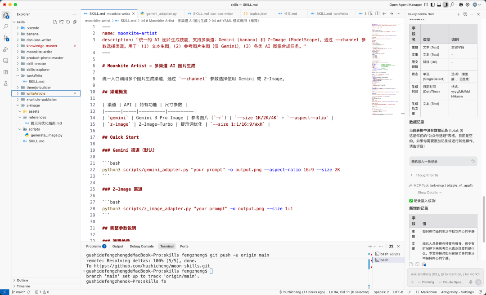This screenshot has width=486, height=295.
Task: Toggle the primary sidebar visibility
Action: point(432,4)
